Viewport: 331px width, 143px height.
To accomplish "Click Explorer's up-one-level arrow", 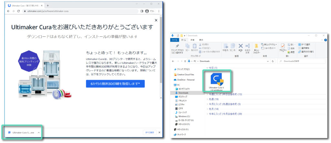I will point(185,61).
